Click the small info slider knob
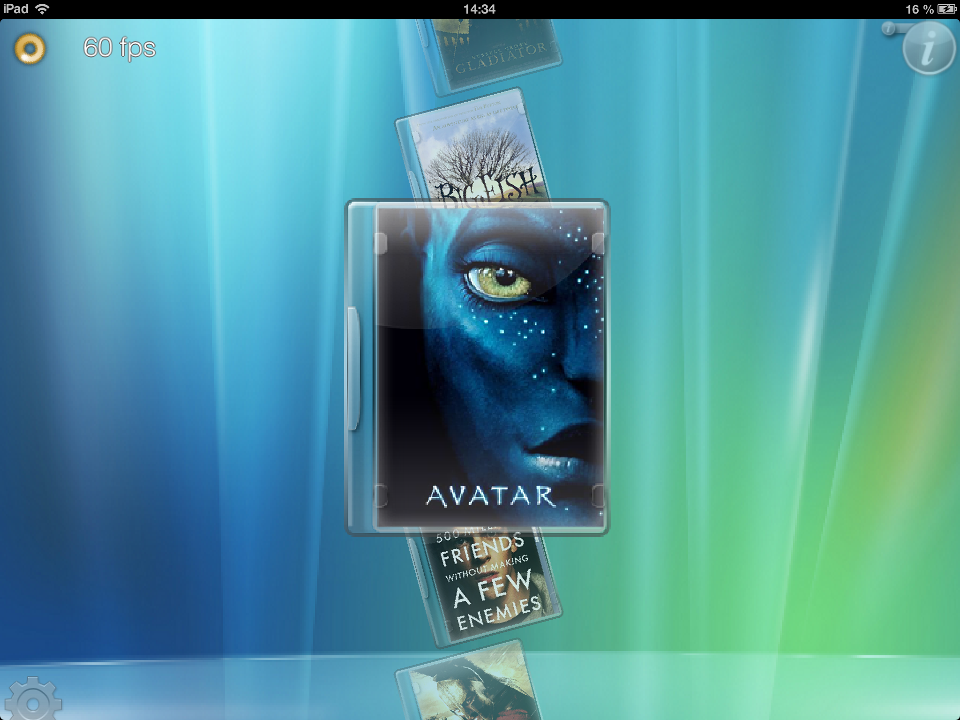The height and width of the screenshot is (720, 960). click(888, 29)
